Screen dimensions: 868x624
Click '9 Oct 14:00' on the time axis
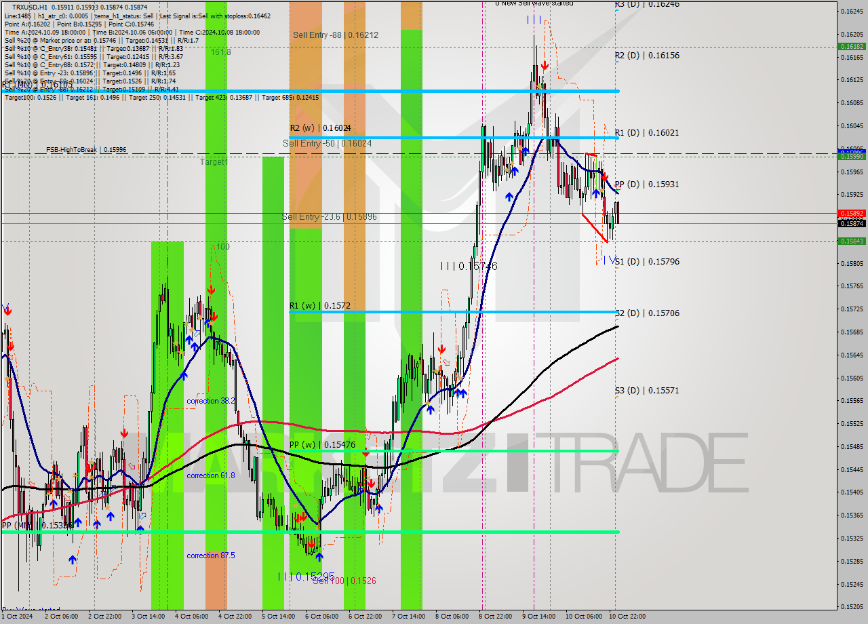pos(538,617)
